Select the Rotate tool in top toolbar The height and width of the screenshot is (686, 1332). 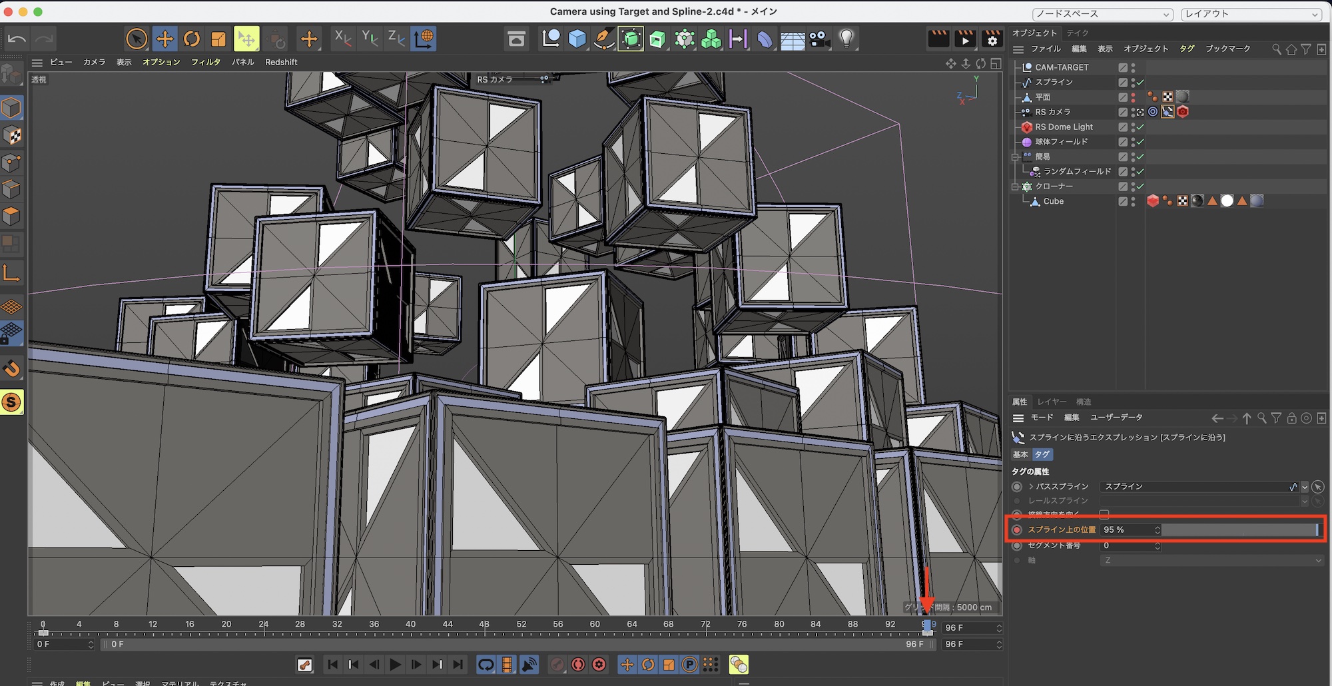(192, 39)
